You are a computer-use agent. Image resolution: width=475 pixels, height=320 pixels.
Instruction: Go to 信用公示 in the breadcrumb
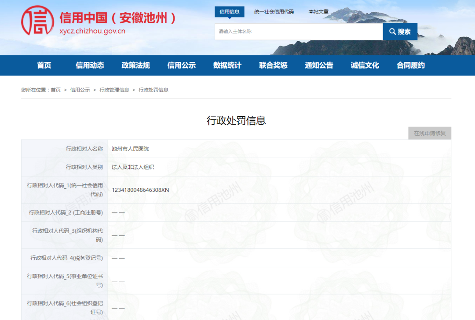[80, 90]
